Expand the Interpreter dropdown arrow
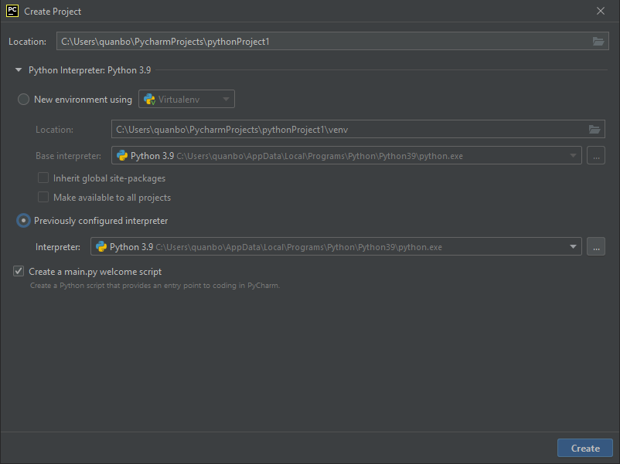620x464 pixels. (x=573, y=247)
